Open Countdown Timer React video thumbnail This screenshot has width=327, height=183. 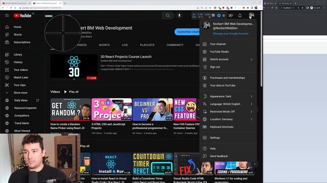152,164
